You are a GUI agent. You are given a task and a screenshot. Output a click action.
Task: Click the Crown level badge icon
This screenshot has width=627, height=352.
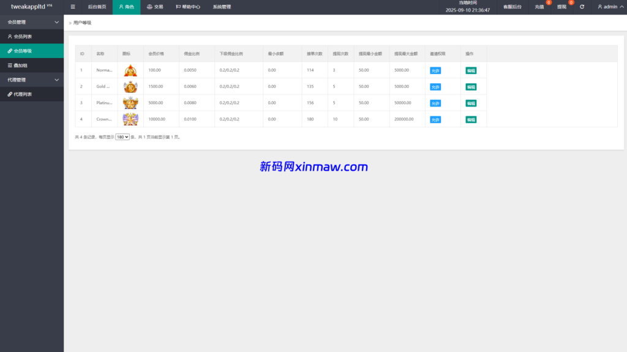130,119
